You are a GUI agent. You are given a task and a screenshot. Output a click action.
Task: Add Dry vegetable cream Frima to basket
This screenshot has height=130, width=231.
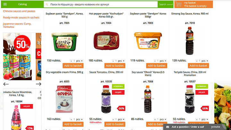point(73,124)
